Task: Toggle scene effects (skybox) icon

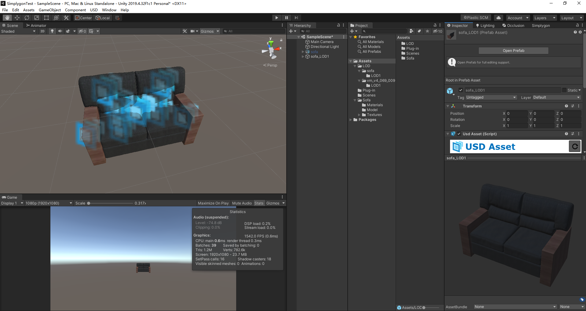Action: tap(68, 31)
